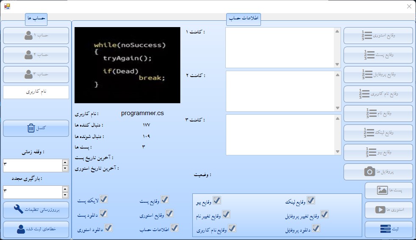Uncheck وقایع تغییر پروفایل checkbox
416x240 pixels.
point(324,214)
